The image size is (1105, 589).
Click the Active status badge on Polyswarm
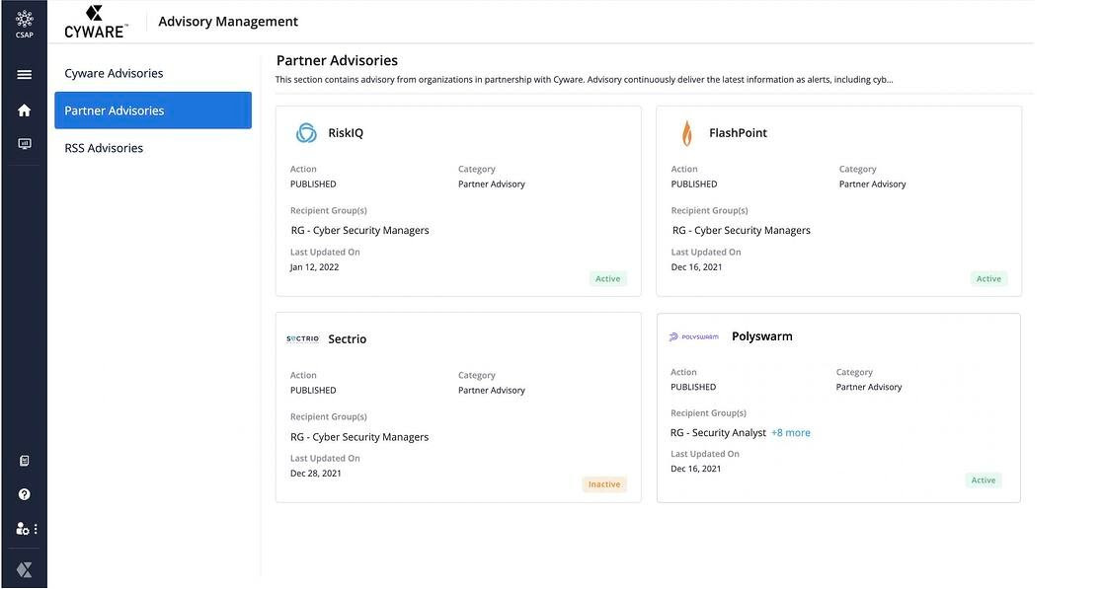983,480
